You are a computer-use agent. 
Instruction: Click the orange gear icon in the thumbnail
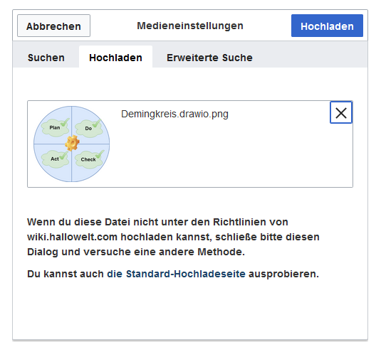click(72, 144)
